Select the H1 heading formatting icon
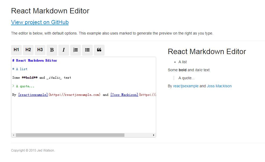The image size is (265, 162). (16, 50)
